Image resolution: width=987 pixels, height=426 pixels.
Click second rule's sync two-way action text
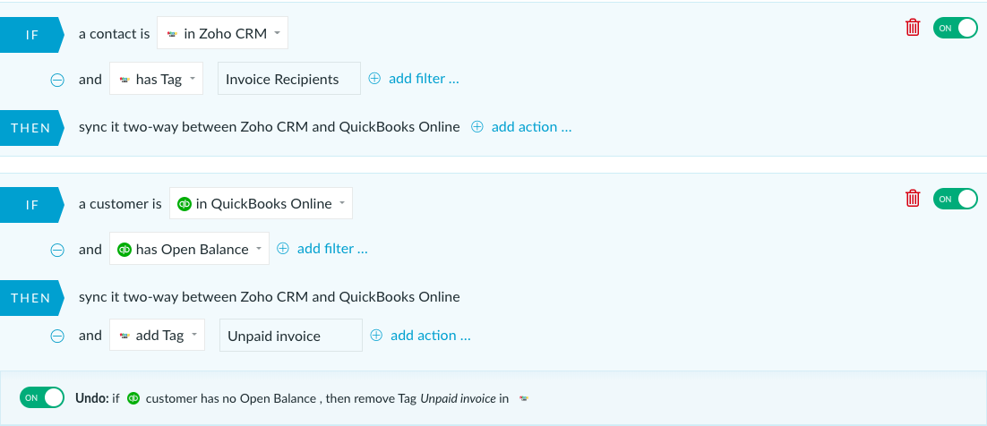click(270, 297)
